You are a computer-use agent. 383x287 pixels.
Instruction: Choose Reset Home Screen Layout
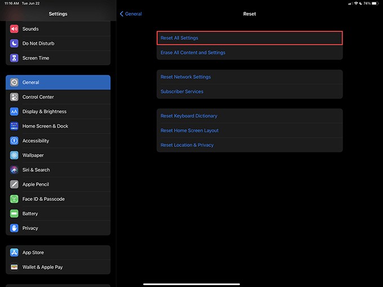click(250, 131)
